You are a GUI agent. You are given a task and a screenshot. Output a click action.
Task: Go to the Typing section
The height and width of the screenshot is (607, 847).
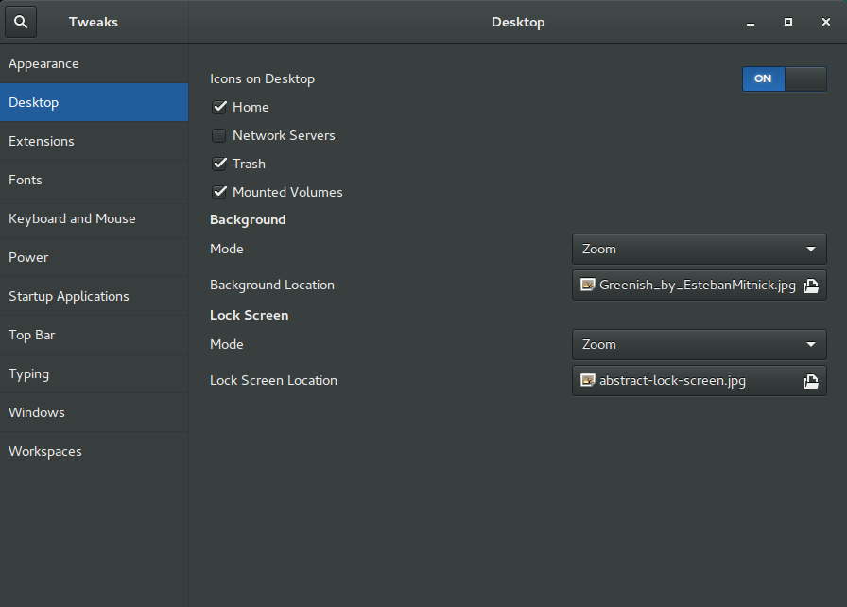pos(94,373)
